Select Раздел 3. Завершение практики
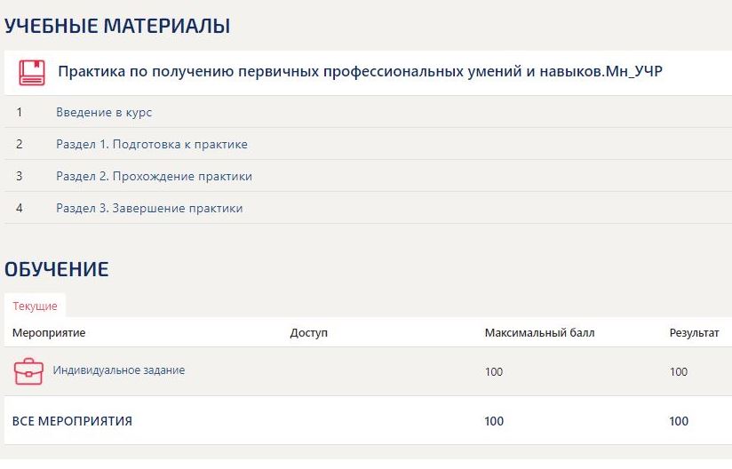The width and height of the screenshot is (732, 469). [149, 208]
